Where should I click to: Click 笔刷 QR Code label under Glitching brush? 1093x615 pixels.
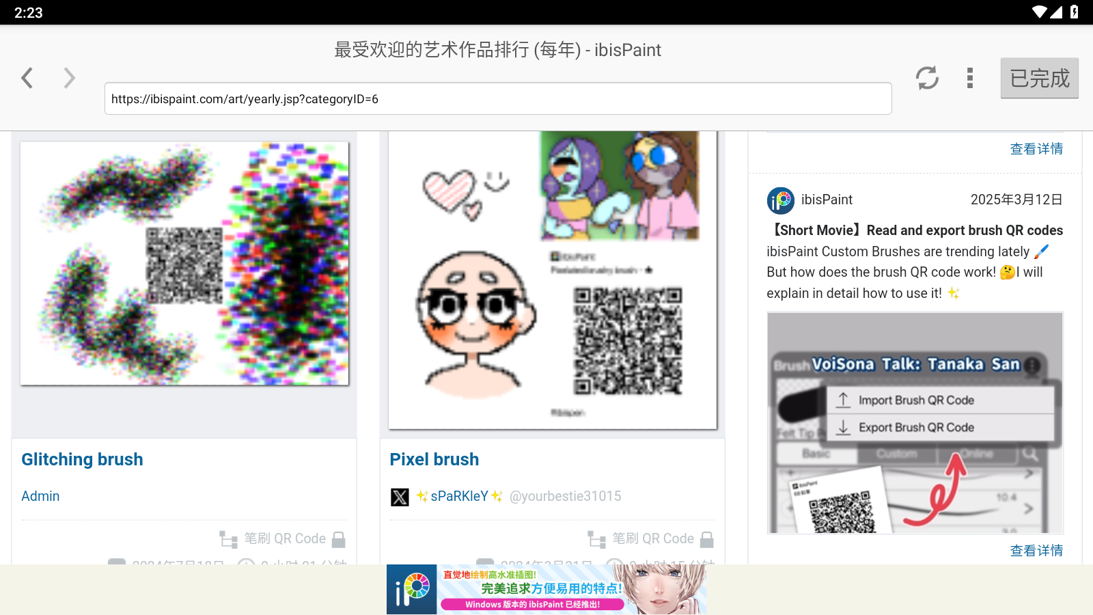coord(285,538)
